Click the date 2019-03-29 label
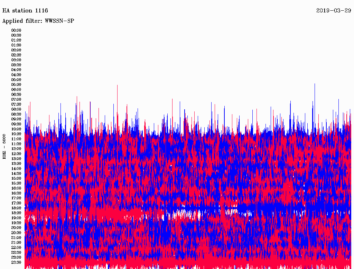Image resolution: width=354 pixels, height=269 pixels. pyautogui.click(x=334, y=11)
